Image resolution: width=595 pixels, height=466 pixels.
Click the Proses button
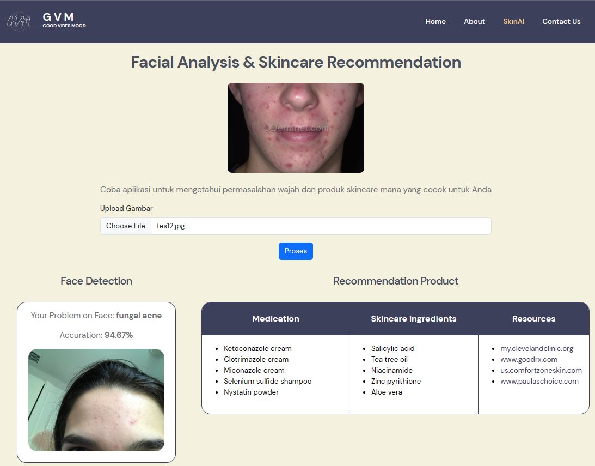(x=296, y=251)
